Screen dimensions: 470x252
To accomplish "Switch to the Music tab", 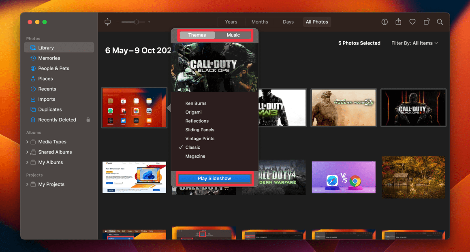I will click(233, 35).
